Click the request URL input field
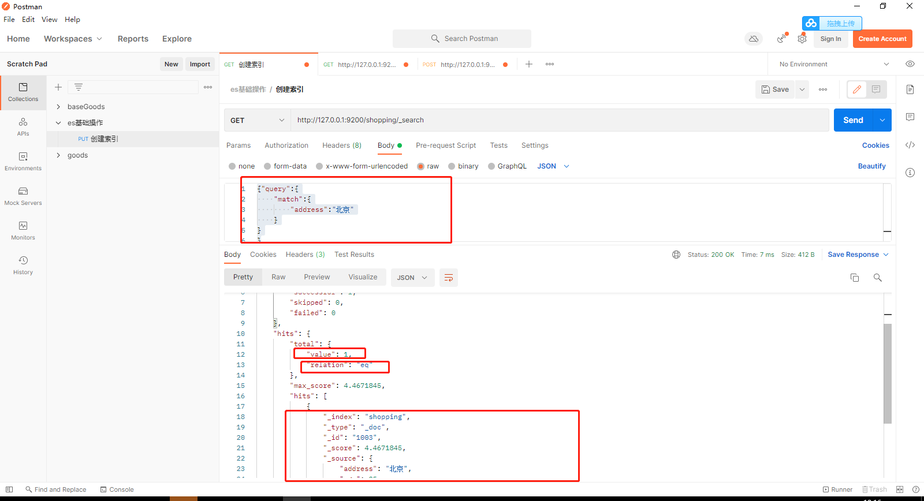This screenshot has height=501, width=924. pos(560,120)
